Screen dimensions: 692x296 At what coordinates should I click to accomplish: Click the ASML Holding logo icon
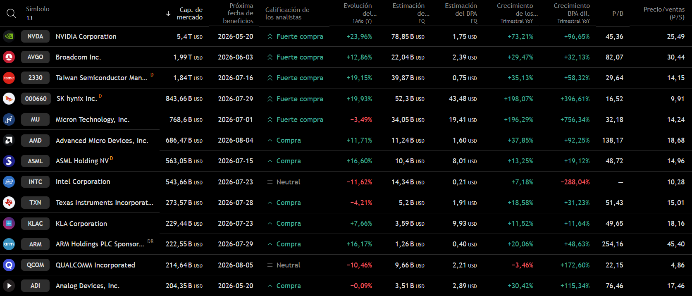point(9,161)
